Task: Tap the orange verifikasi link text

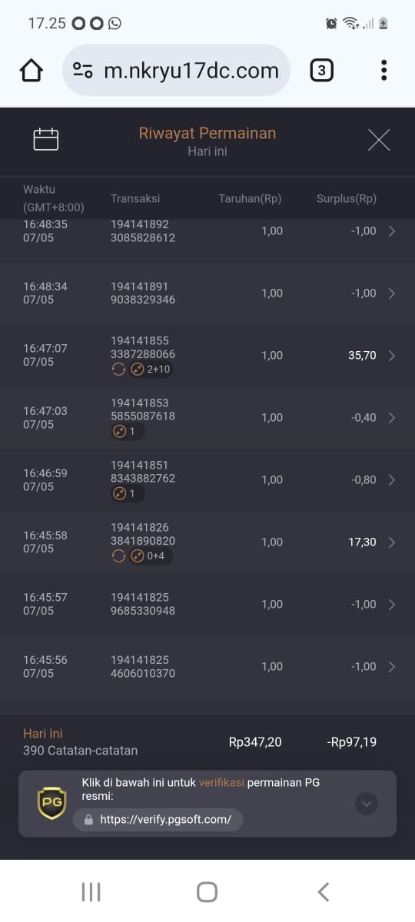Action: (221, 782)
